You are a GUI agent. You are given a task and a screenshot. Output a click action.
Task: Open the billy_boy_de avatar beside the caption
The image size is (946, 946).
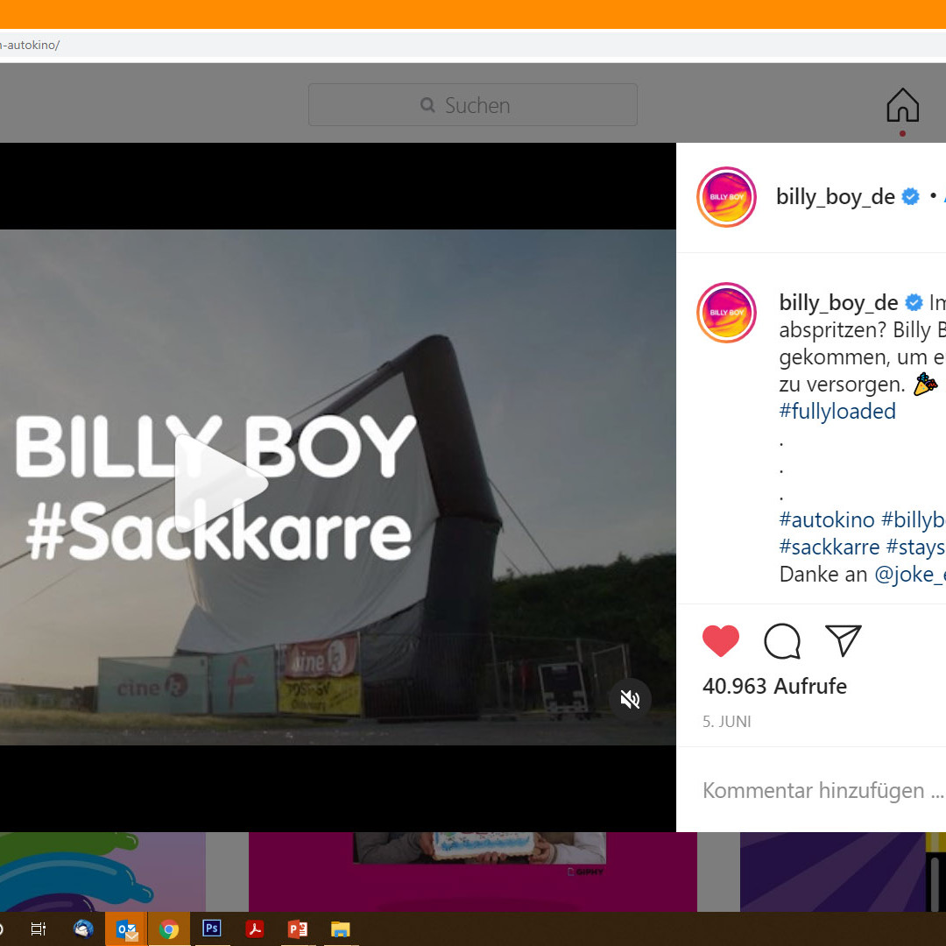click(726, 313)
